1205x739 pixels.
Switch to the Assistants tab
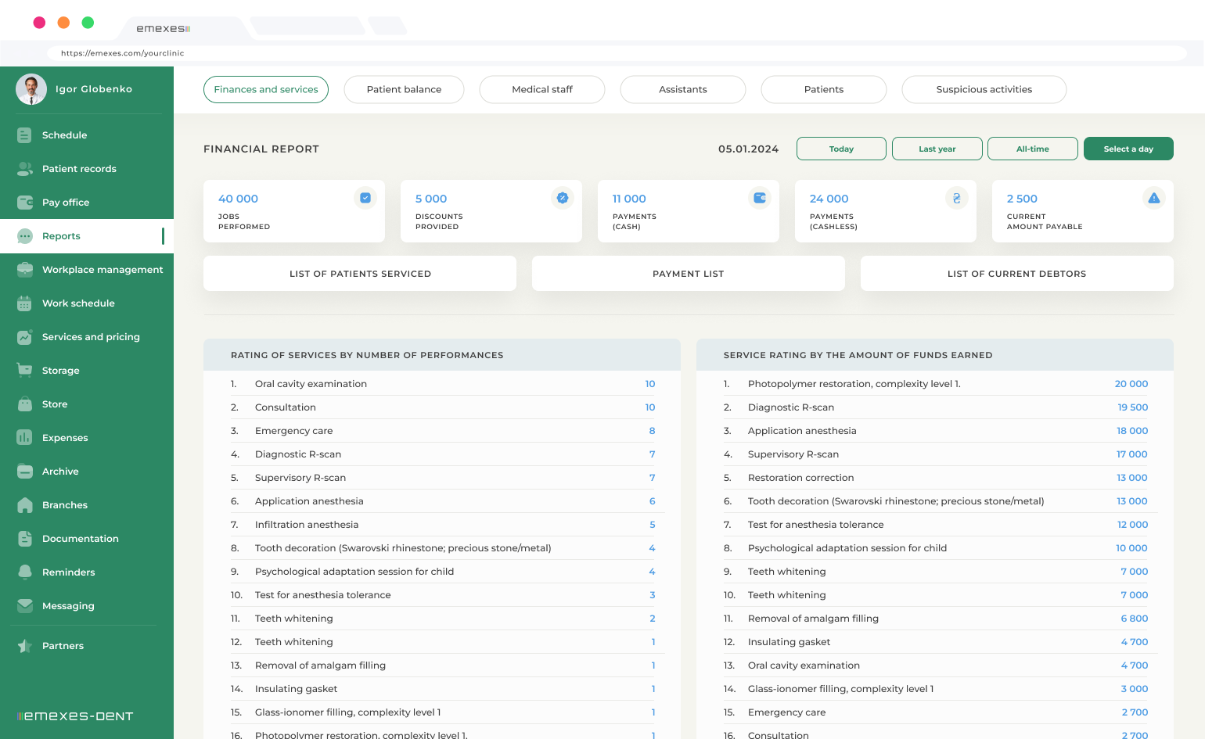[683, 89]
